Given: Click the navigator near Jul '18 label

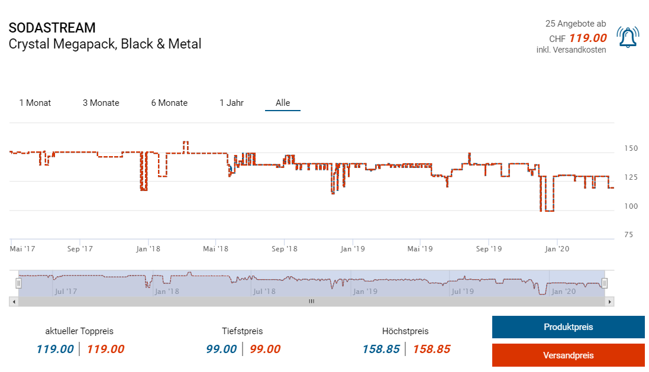Looking at the screenshot, I should 264,291.
